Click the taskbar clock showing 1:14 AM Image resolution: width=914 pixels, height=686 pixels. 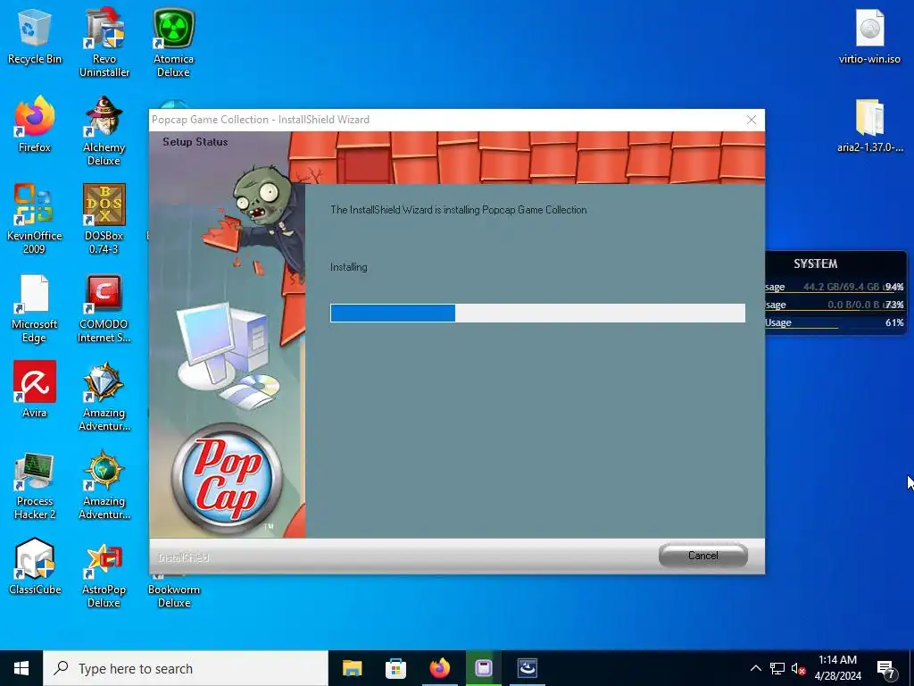tap(837, 668)
